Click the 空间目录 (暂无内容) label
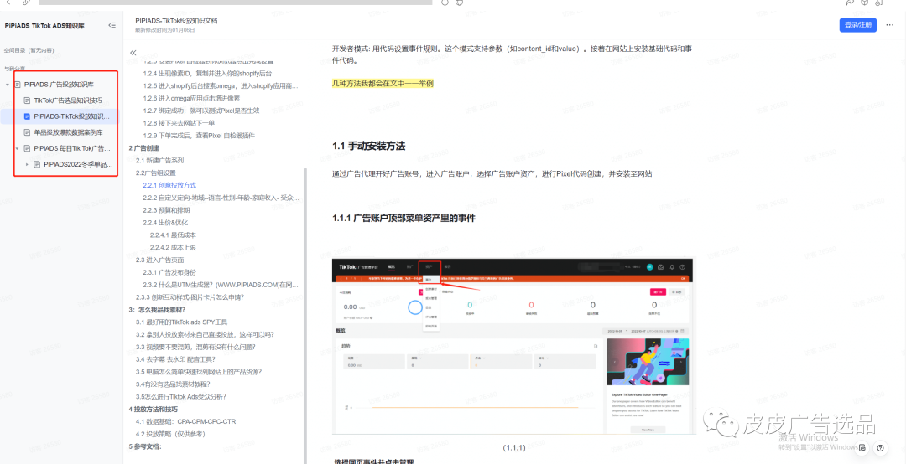 tap(29, 51)
